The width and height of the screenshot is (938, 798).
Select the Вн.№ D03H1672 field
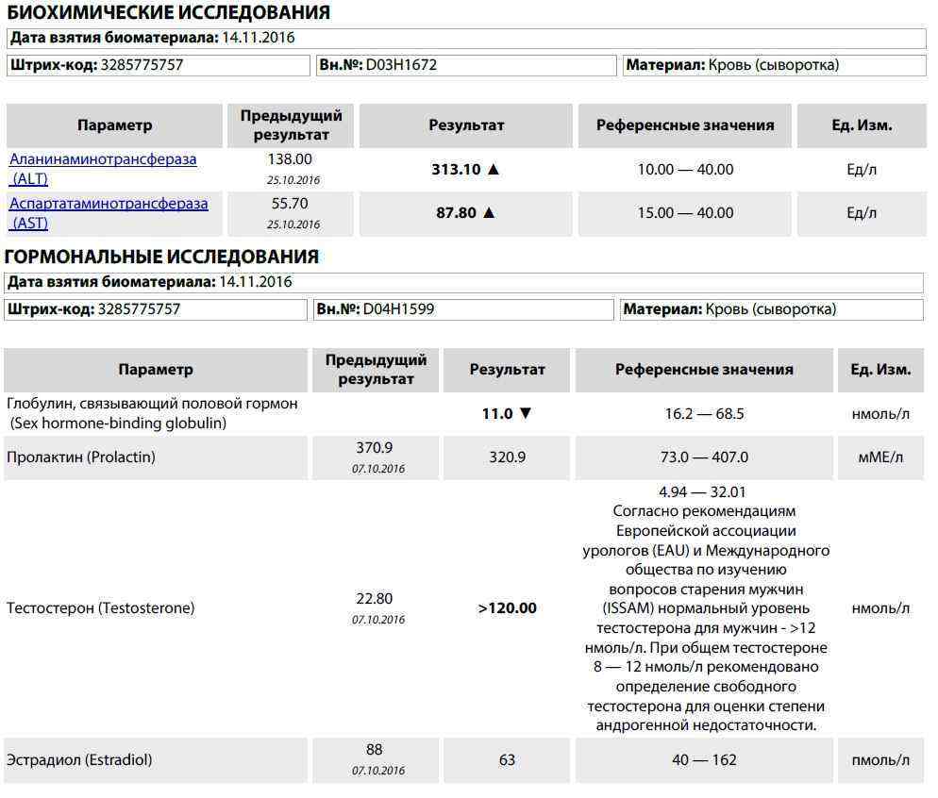tap(466, 65)
